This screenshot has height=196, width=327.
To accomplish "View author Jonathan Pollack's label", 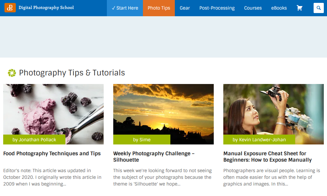I will [x=34, y=140].
